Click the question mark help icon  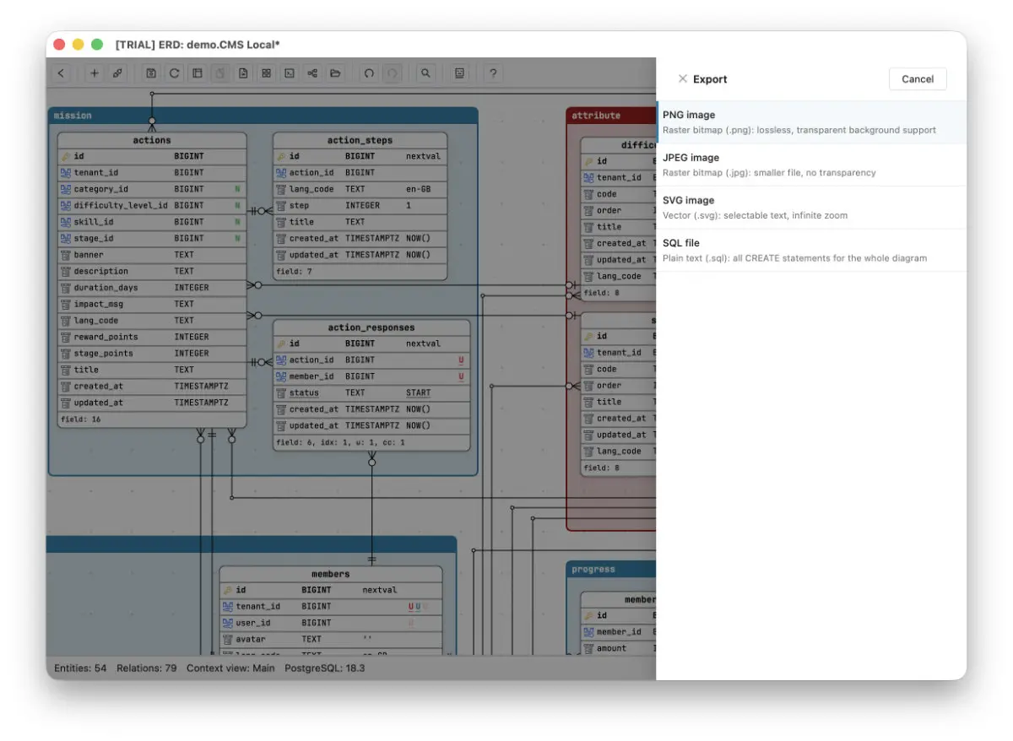(x=493, y=73)
